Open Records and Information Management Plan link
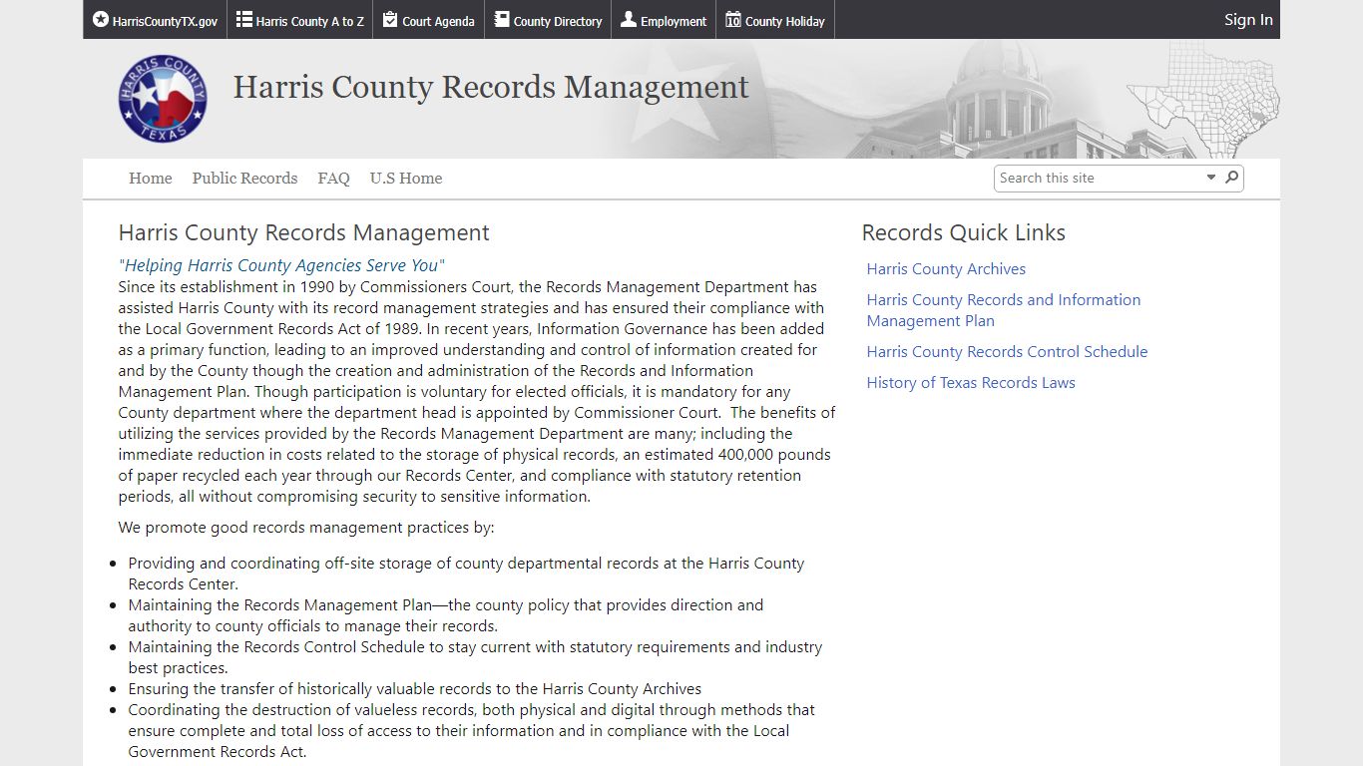 pyautogui.click(x=1004, y=310)
